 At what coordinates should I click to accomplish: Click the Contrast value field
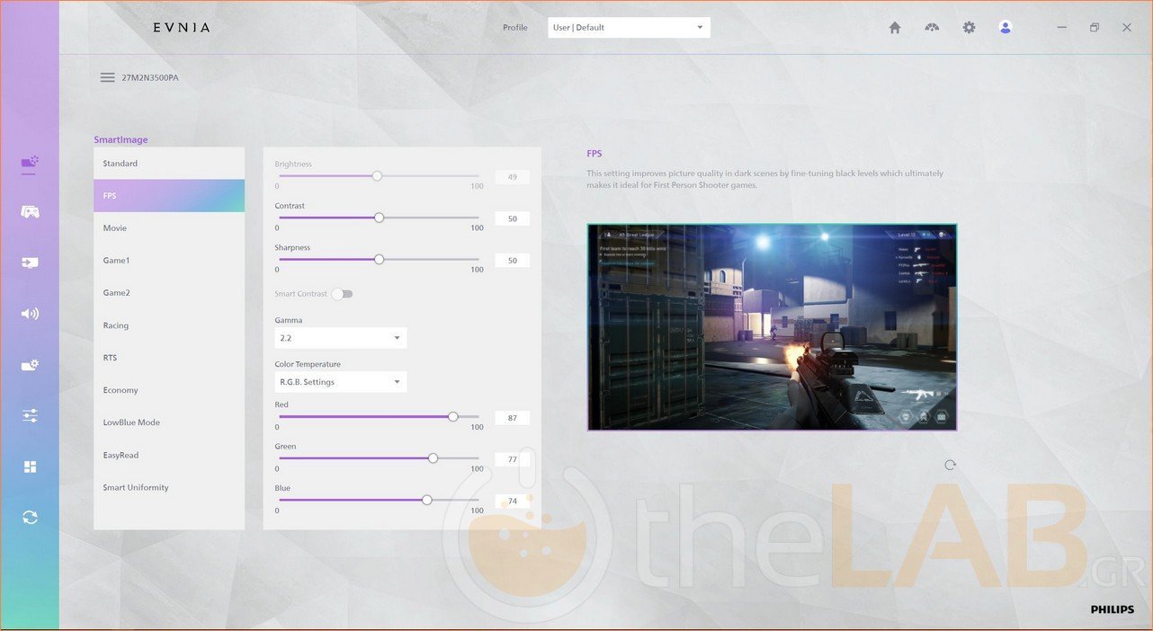pos(513,218)
